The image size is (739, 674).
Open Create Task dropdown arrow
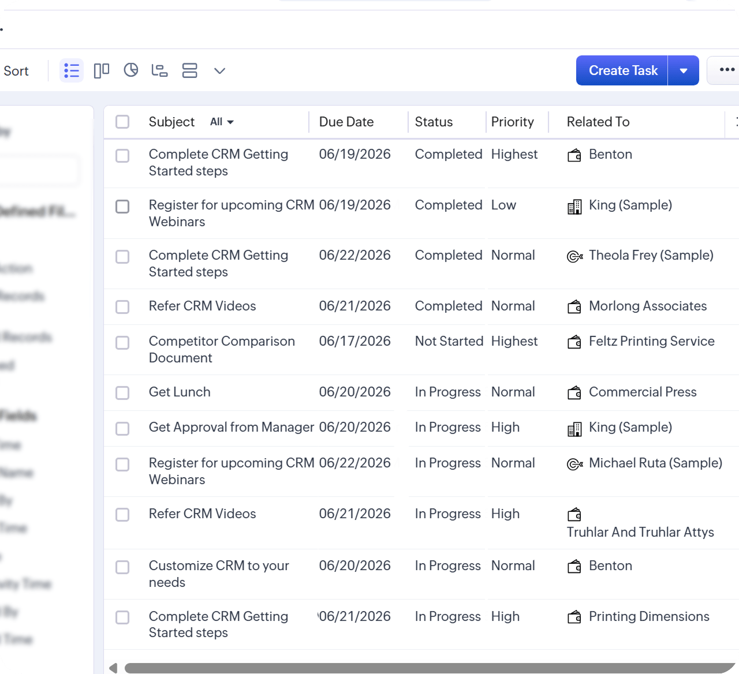coord(684,70)
